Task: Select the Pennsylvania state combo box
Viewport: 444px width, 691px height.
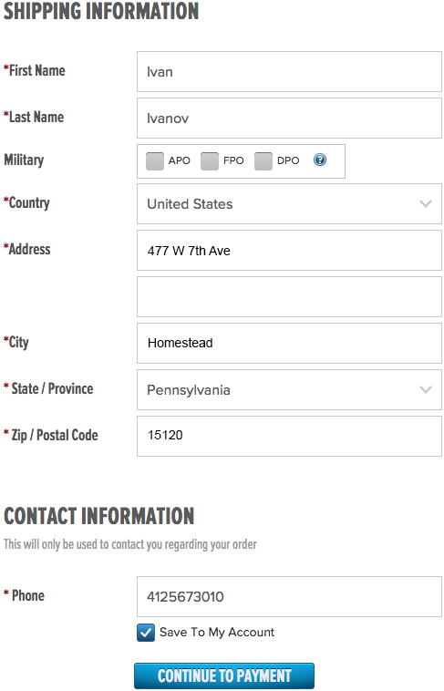Action: pyautogui.click(x=289, y=389)
